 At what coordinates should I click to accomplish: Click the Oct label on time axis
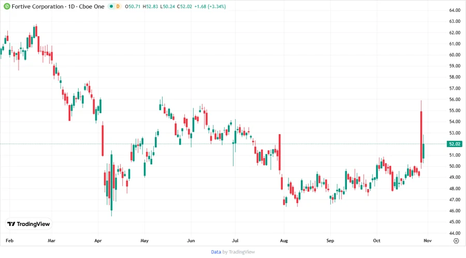point(376,241)
